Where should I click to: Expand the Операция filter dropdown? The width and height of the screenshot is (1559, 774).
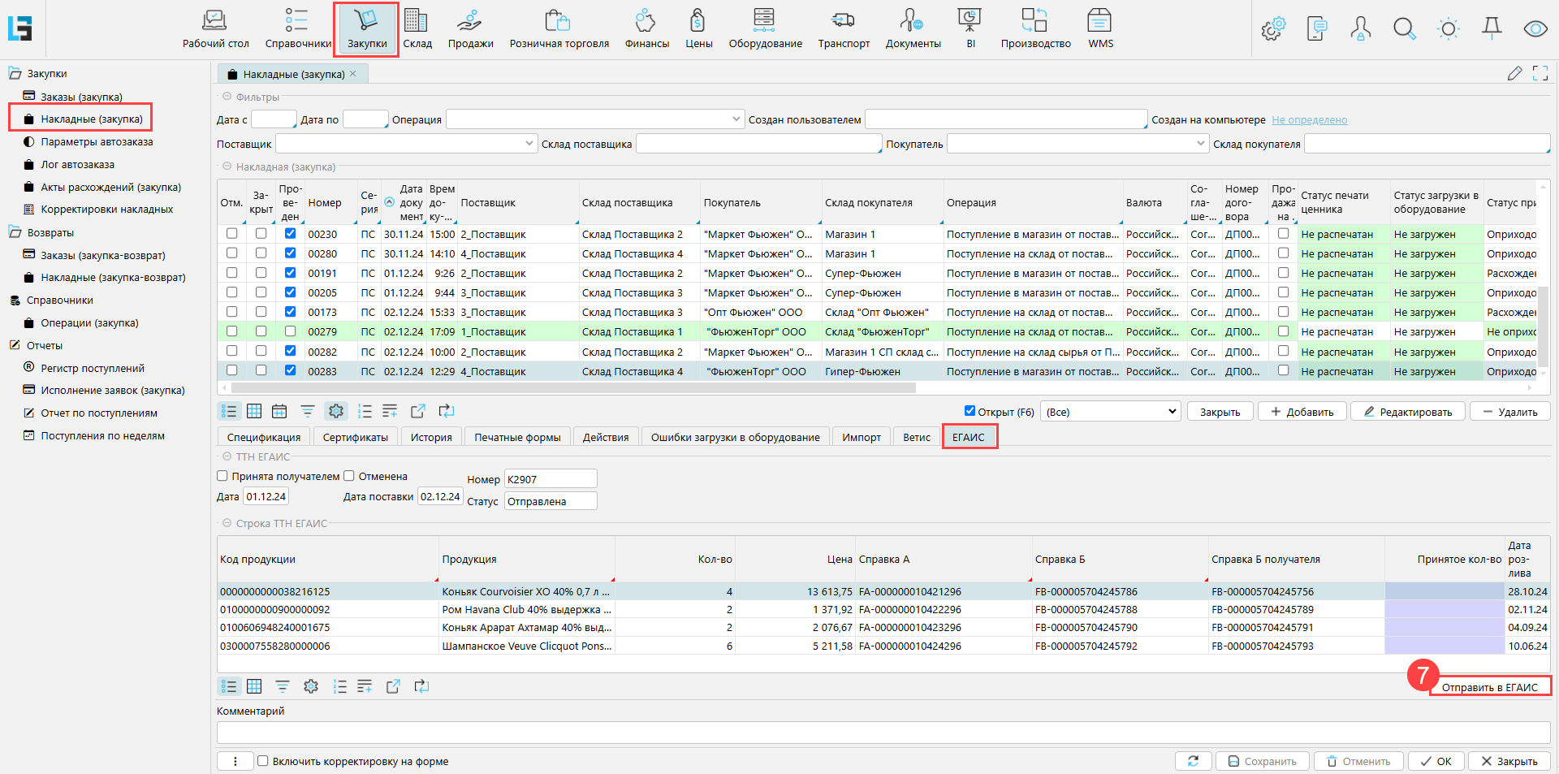736,119
